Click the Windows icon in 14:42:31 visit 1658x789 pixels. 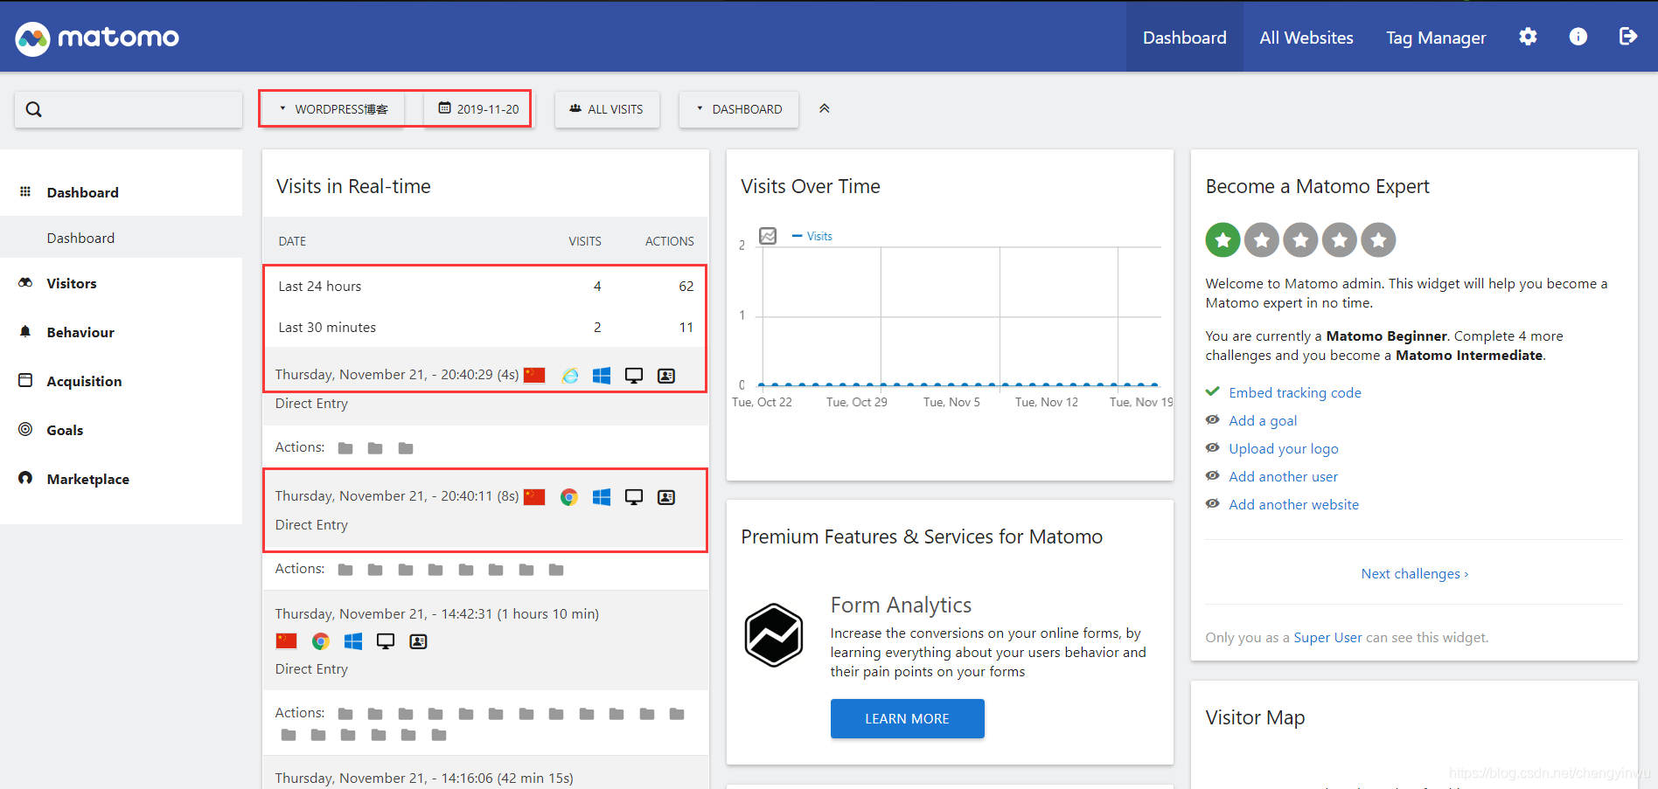click(353, 641)
